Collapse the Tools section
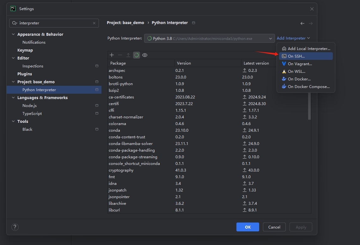This screenshot has height=245, width=360. tap(13, 121)
